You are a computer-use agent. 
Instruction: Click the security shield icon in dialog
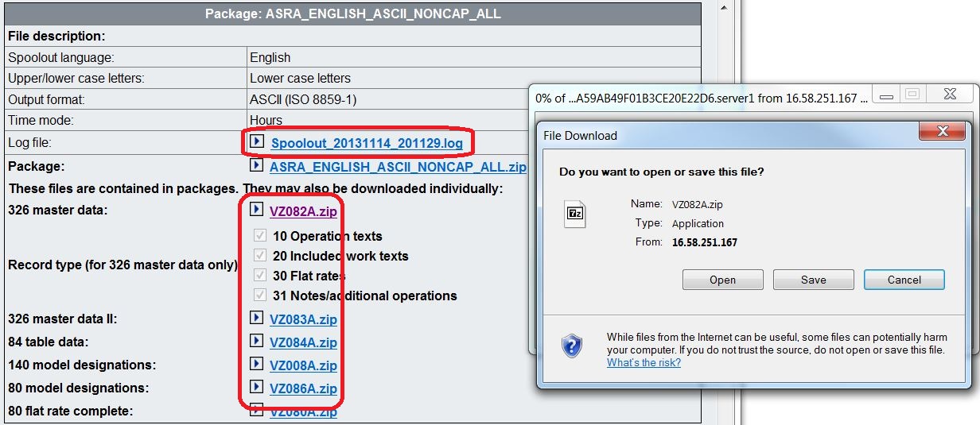572,346
